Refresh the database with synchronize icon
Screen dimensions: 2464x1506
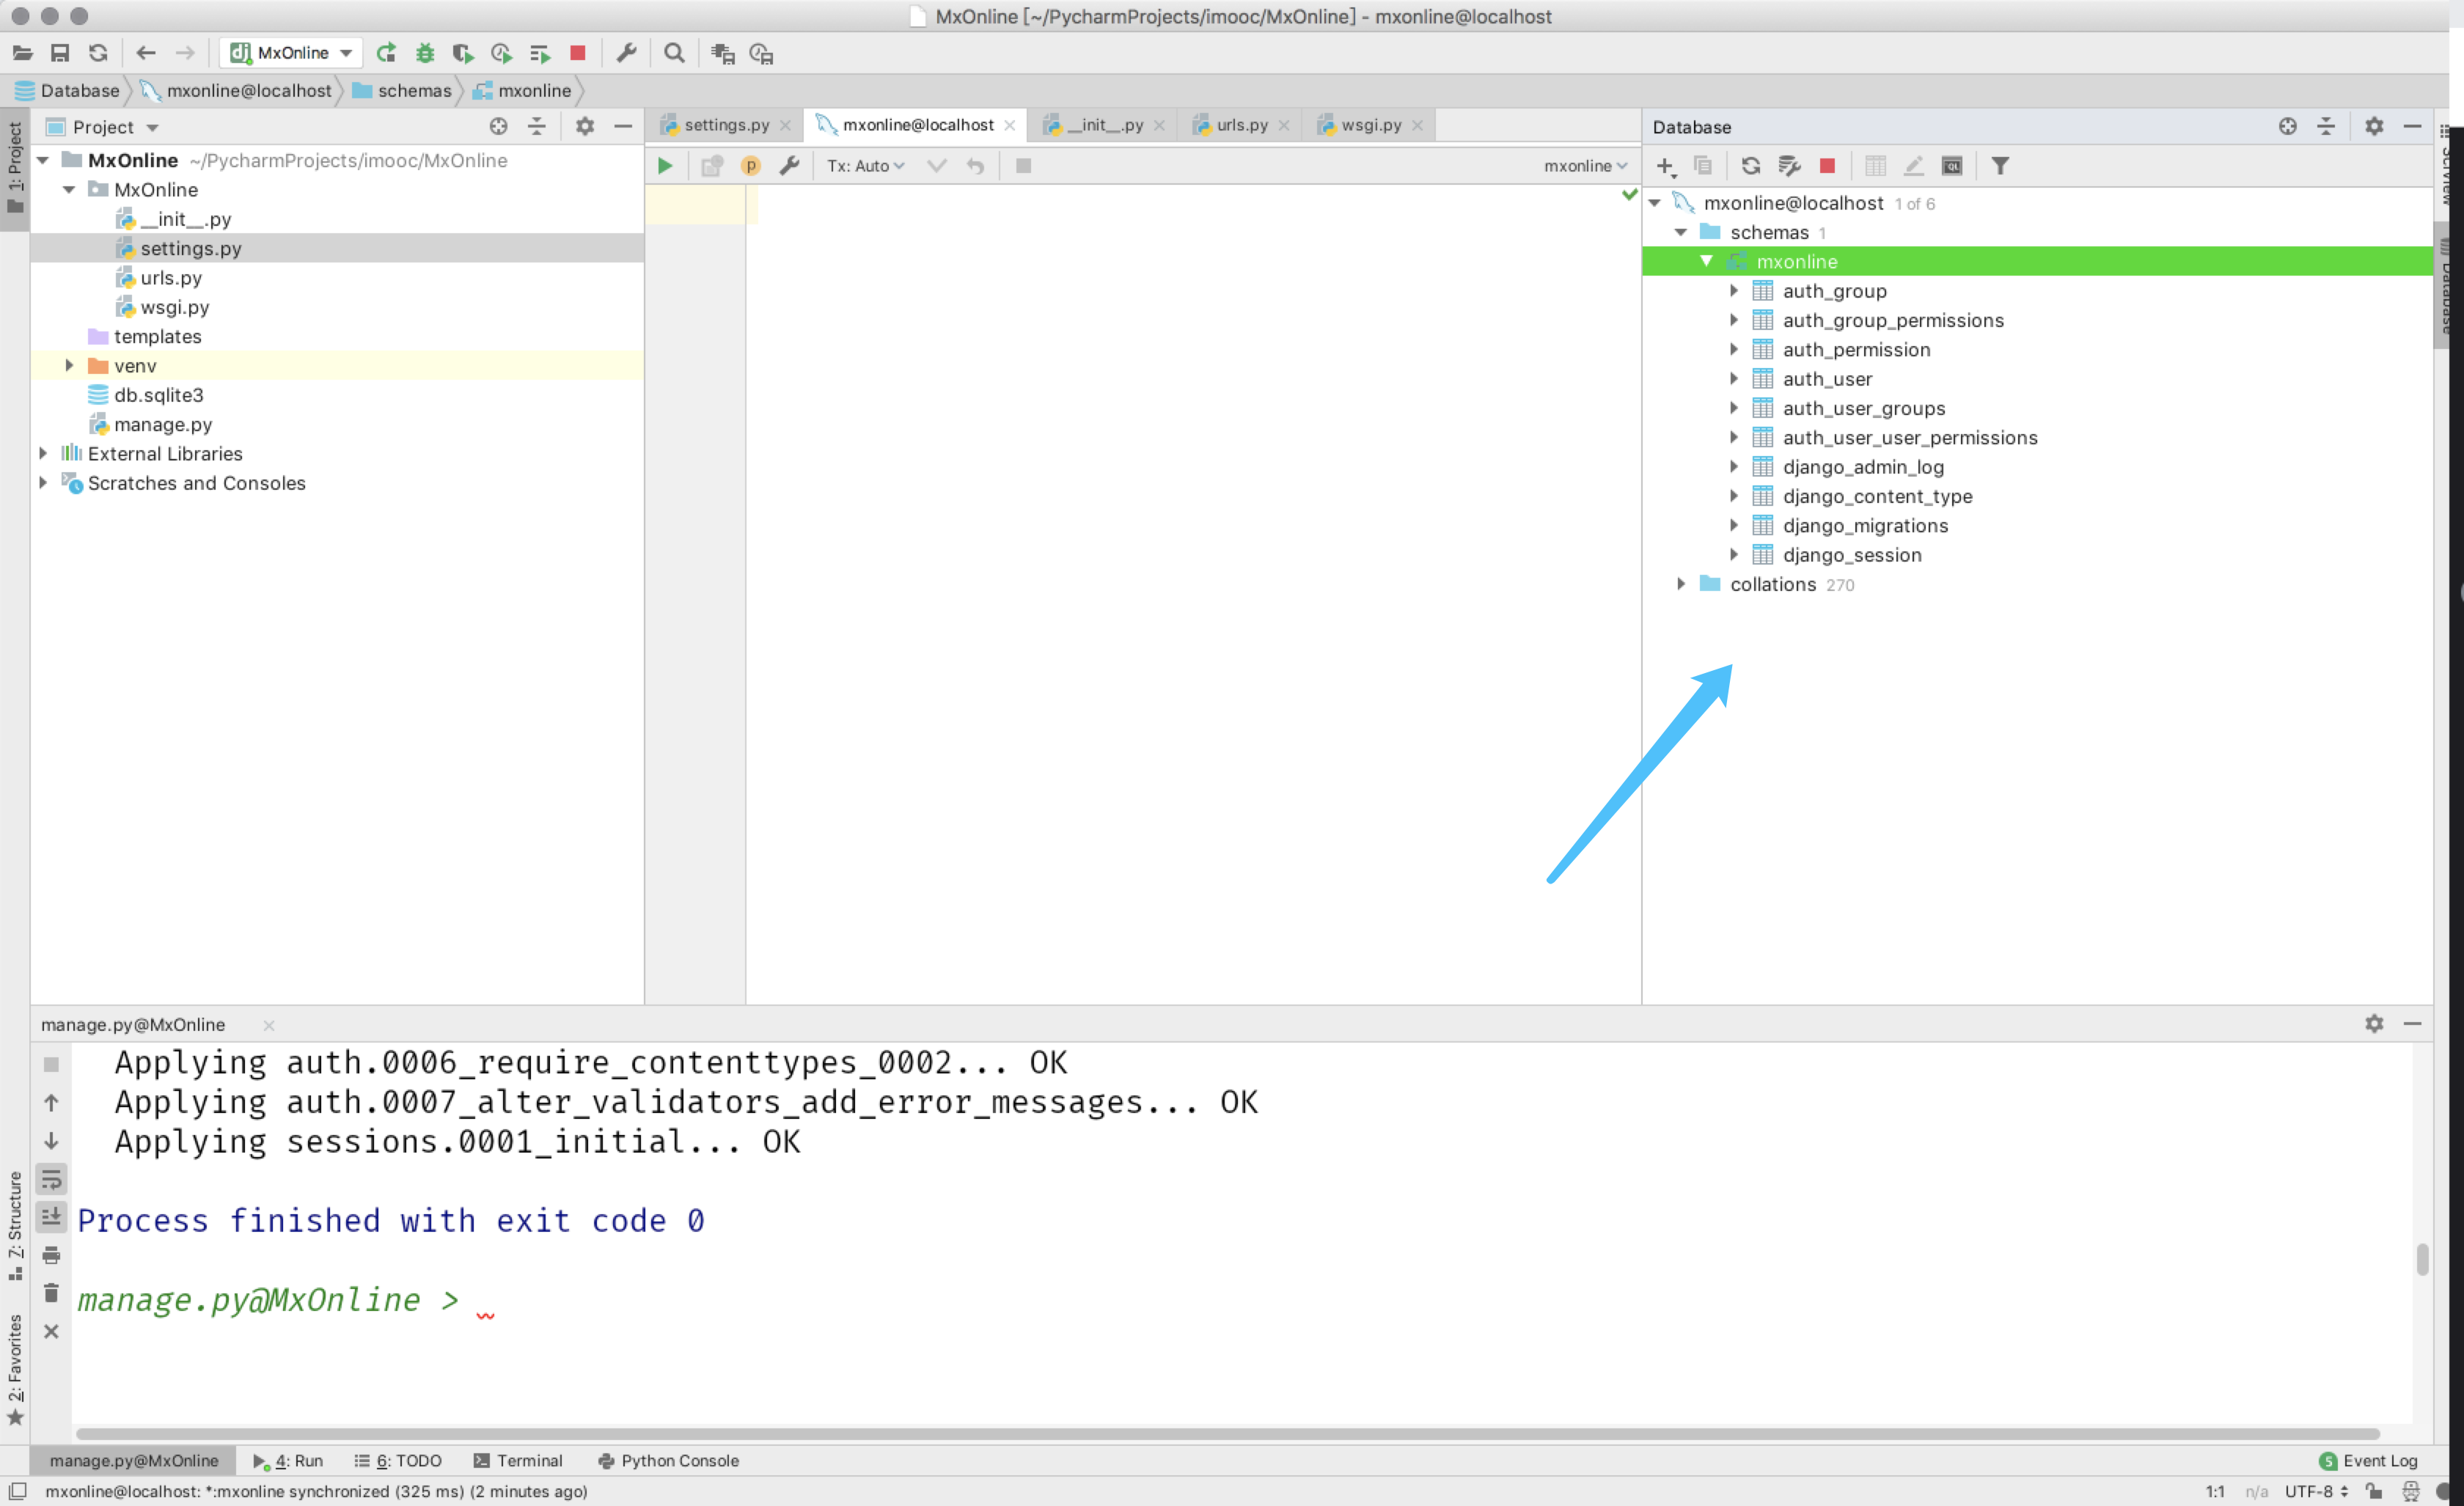1750,166
